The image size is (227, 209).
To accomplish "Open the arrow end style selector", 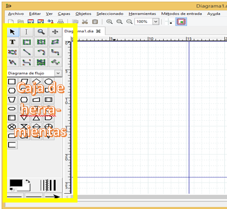I will pos(53,196).
